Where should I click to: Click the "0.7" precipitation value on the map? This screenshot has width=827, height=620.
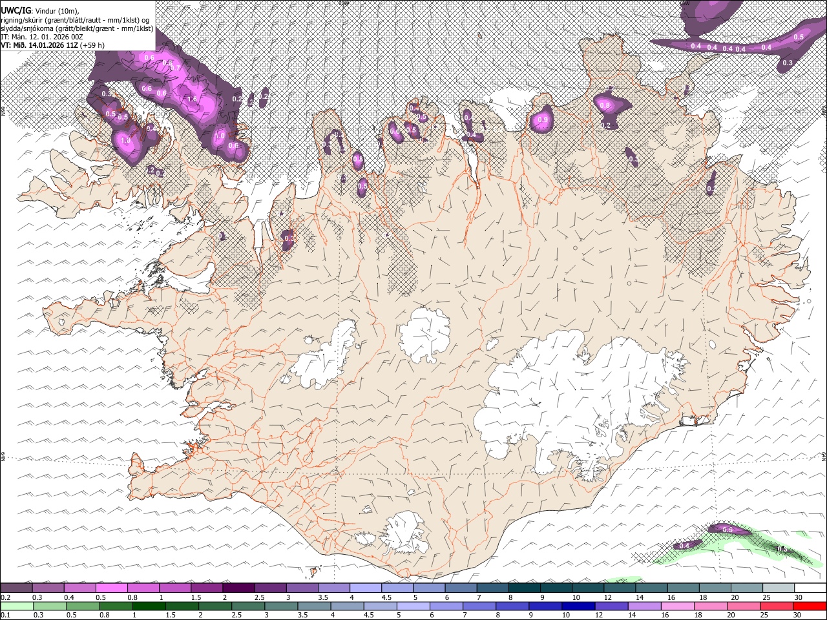[175, 67]
